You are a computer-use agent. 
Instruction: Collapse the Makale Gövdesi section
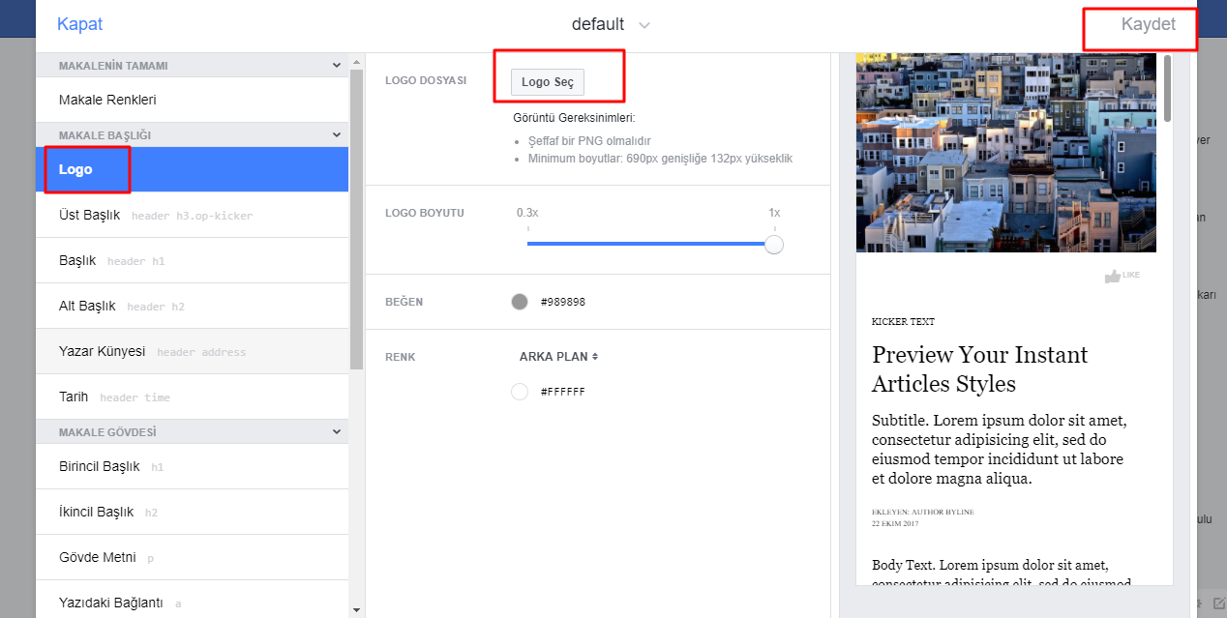tap(336, 431)
